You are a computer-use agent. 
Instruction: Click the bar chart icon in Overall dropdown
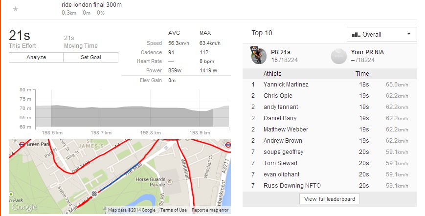356,35
